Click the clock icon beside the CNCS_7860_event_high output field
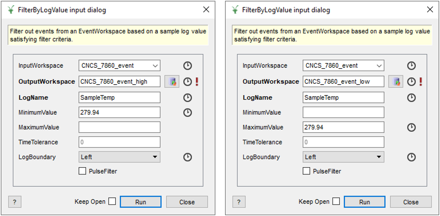 [188, 81]
